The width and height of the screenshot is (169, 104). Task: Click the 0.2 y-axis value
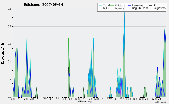point(10,79)
